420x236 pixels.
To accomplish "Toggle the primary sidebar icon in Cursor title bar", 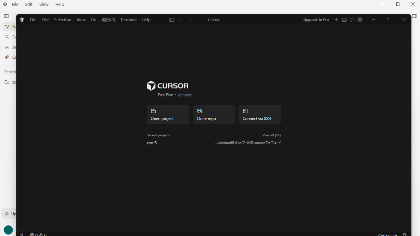I will (172, 20).
